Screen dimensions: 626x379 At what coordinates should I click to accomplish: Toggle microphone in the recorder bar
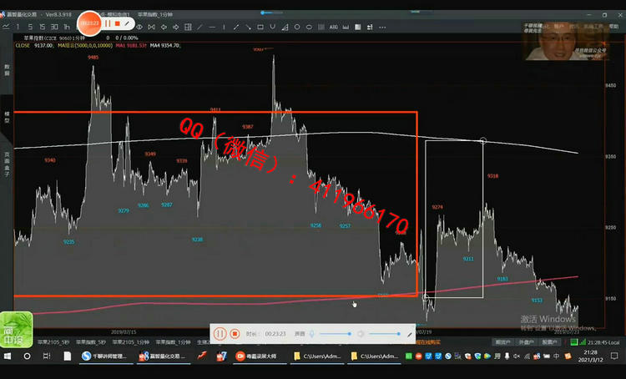click(312, 333)
